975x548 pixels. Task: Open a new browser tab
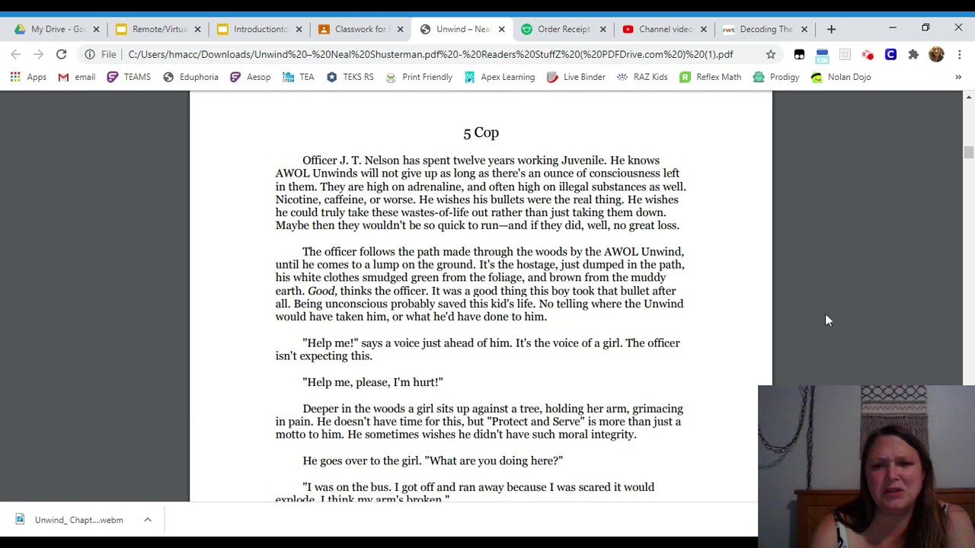(x=831, y=29)
